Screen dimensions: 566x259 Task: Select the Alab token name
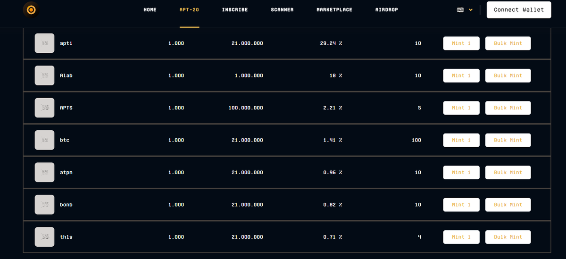click(x=66, y=75)
